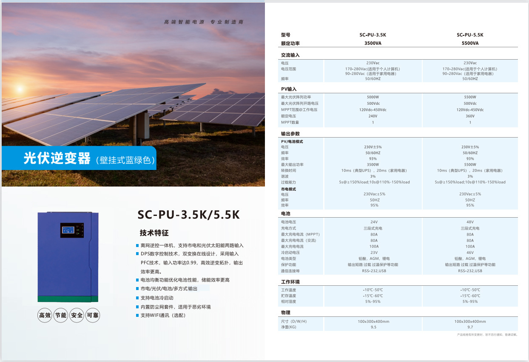Image resolution: width=529 pixels, height=362 pixels.
Task: Select the SC-PU-3.5K column header
Action: (x=373, y=35)
